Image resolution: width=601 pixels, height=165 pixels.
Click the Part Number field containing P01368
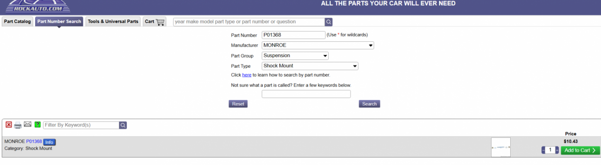tap(293, 35)
